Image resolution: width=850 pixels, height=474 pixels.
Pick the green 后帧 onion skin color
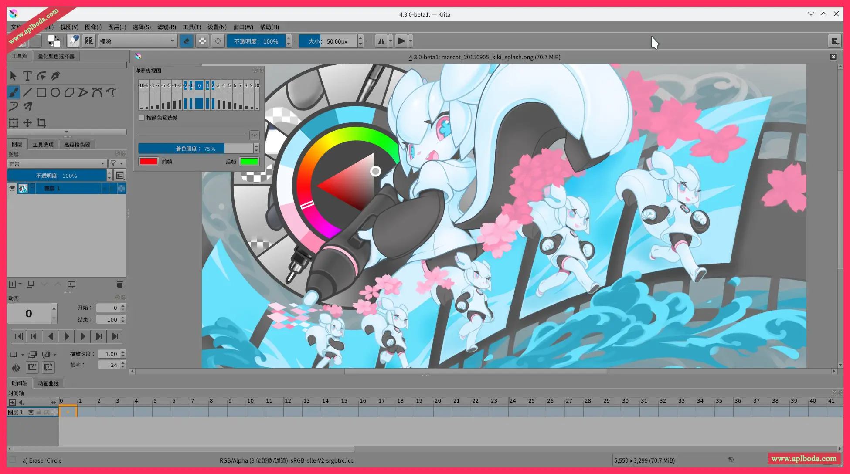coord(249,161)
